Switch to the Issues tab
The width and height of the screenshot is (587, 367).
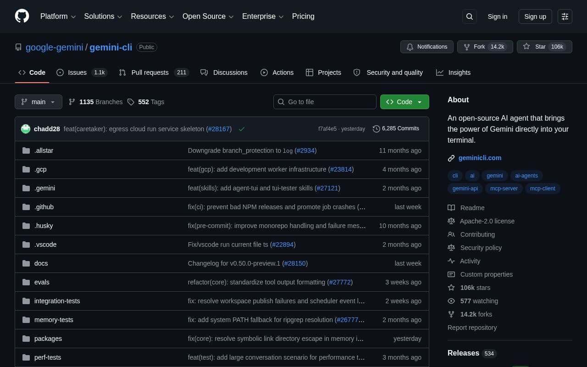click(82, 72)
